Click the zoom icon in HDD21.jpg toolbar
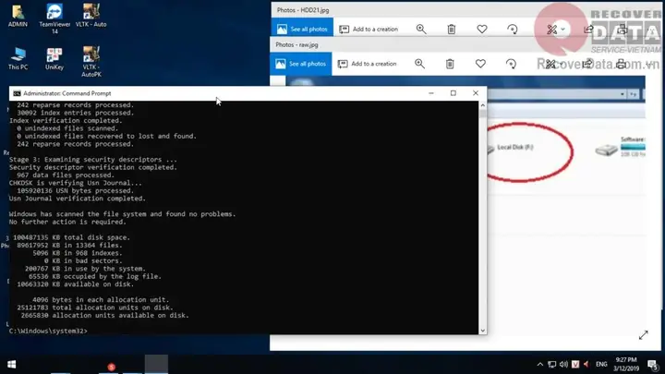Viewport: 665px width, 374px height. click(x=421, y=30)
